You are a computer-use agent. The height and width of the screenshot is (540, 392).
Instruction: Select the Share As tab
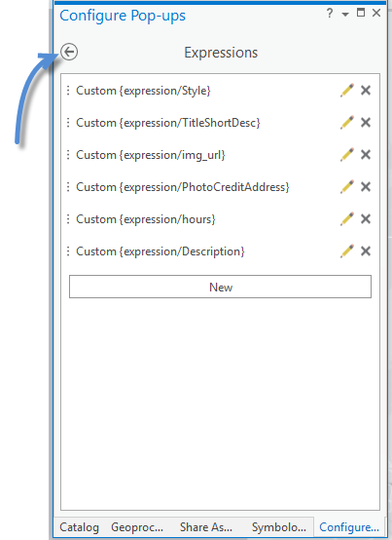coord(206,527)
